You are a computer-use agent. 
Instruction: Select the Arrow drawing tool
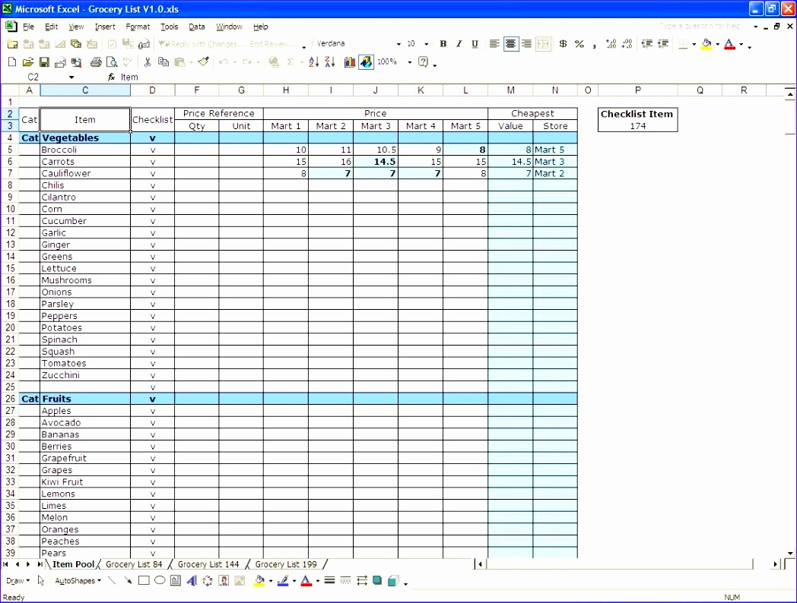(x=128, y=581)
